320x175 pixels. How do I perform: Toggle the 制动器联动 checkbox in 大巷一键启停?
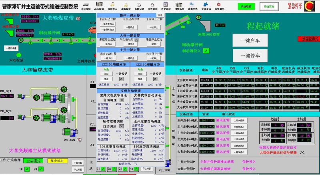[x=137, y=40]
